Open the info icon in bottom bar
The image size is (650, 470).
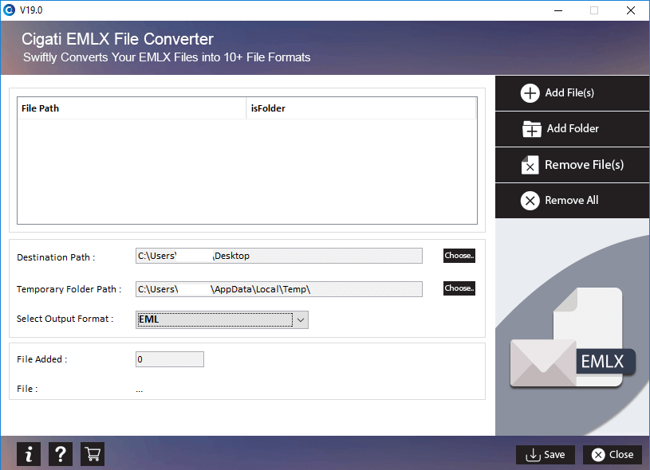(29, 454)
